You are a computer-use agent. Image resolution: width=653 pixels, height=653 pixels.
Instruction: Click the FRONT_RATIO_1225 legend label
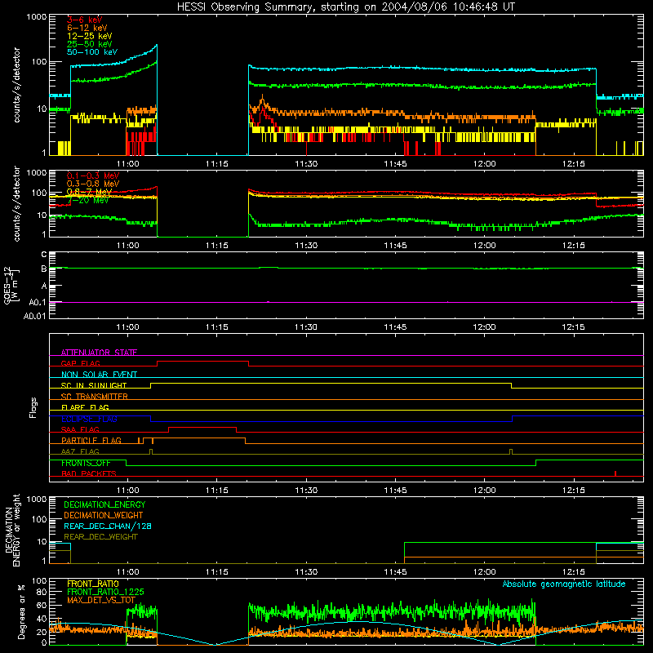pos(105,592)
